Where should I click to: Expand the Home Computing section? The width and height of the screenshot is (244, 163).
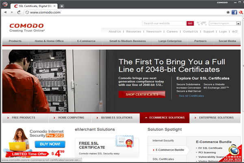point(70,118)
